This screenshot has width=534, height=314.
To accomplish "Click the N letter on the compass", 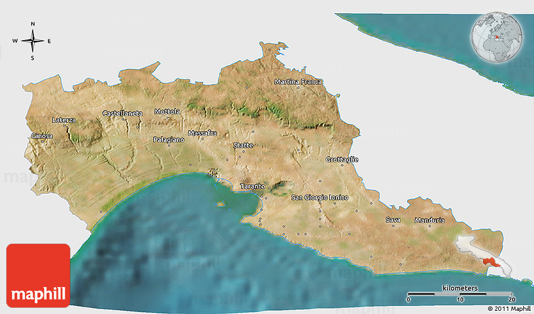I will pyautogui.click(x=33, y=24).
